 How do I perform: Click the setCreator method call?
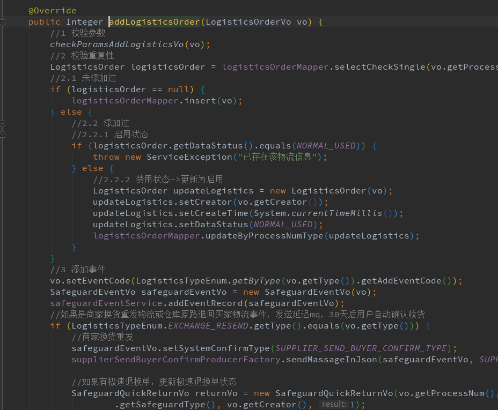pyautogui.click(x=206, y=202)
